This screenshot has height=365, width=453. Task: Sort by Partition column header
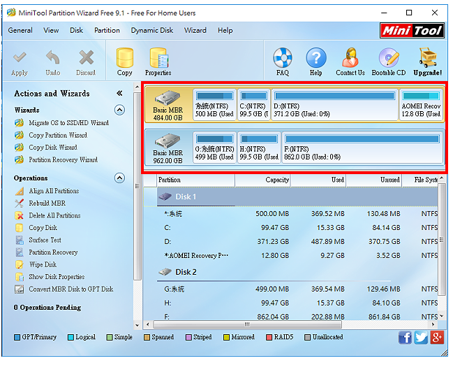point(196,180)
